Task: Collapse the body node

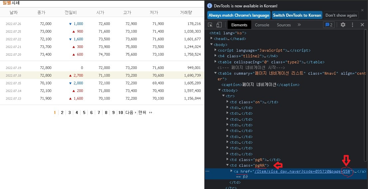Action: 212,44
